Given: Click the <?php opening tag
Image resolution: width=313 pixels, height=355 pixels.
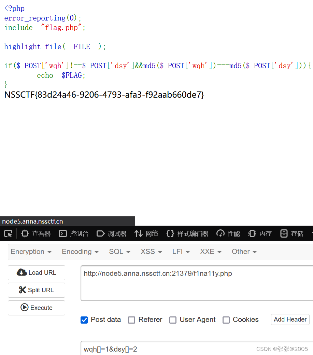Looking at the screenshot, I should click(14, 9).
